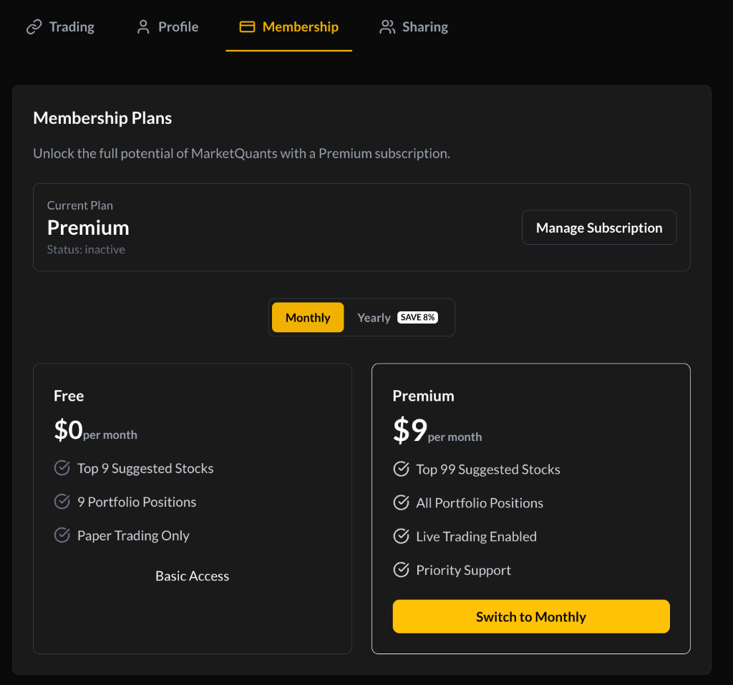
Task: Click the Basic Access label
Action: (x=192, y=576)
